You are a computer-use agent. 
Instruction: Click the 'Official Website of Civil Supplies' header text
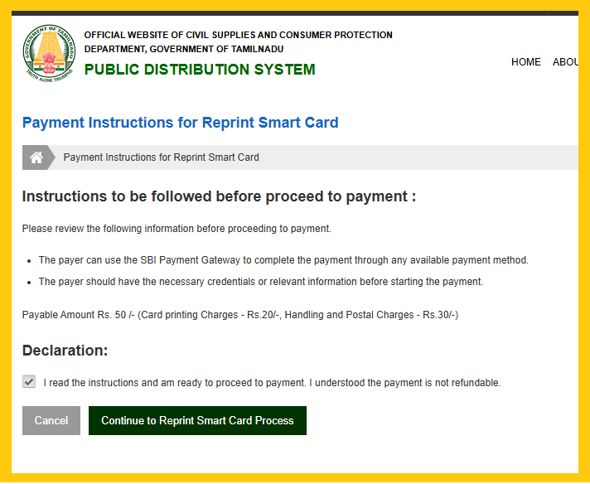238,36
